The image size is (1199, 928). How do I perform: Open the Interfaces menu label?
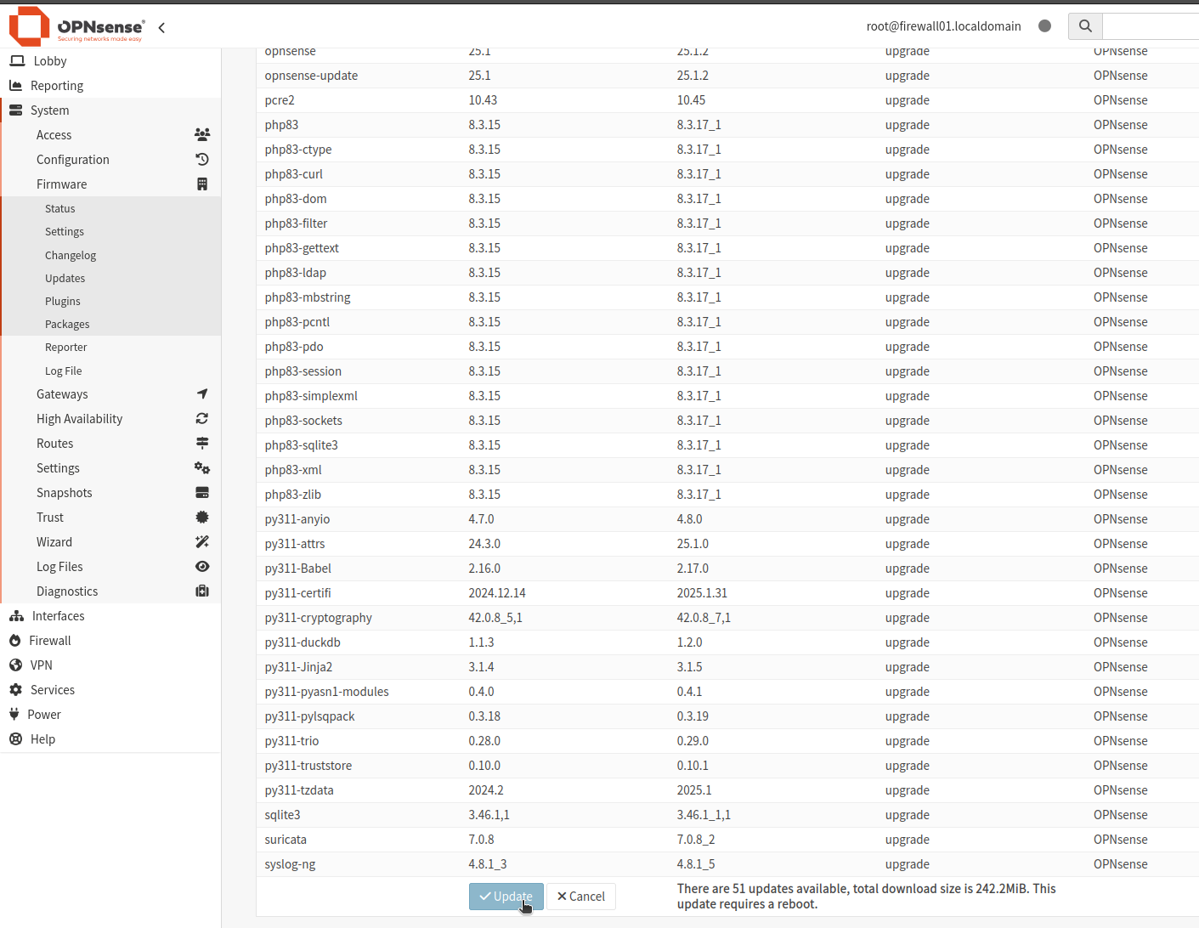[x=59, y=616]
